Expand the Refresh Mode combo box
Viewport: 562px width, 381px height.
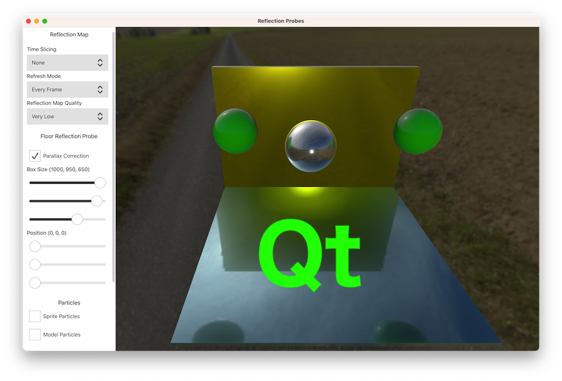67,89
